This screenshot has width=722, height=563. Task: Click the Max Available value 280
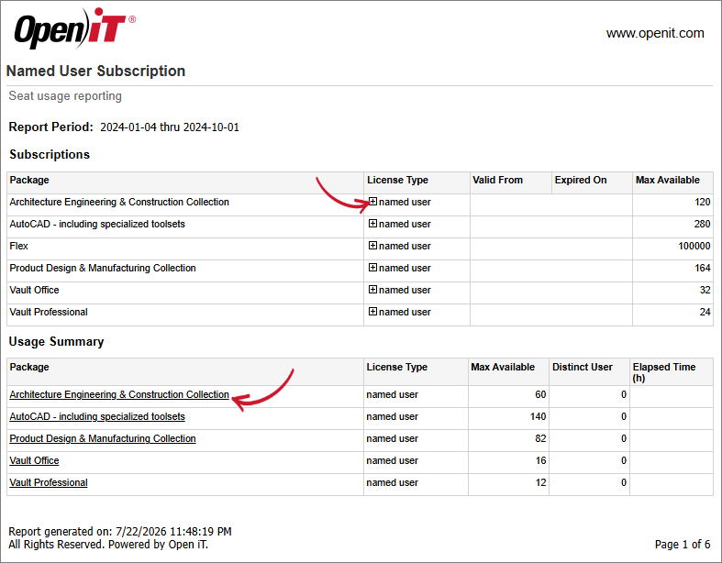pyautogui.click(x=702, y=224)
